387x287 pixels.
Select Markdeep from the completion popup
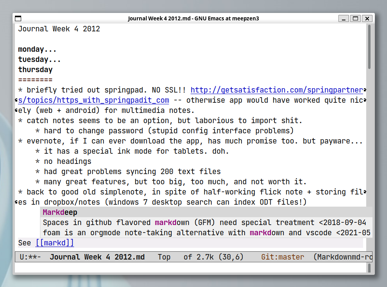click(x=60, y=213)
